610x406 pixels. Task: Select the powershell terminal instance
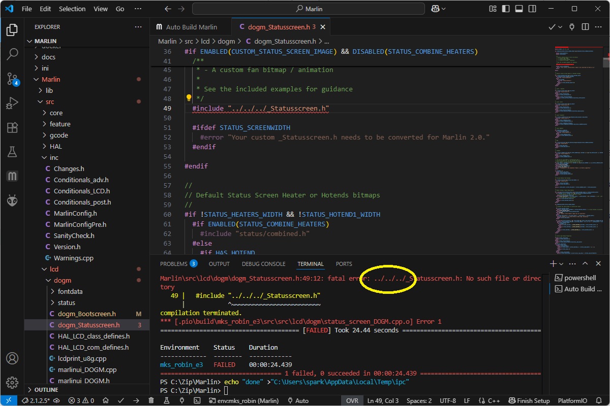coord(579,278)
